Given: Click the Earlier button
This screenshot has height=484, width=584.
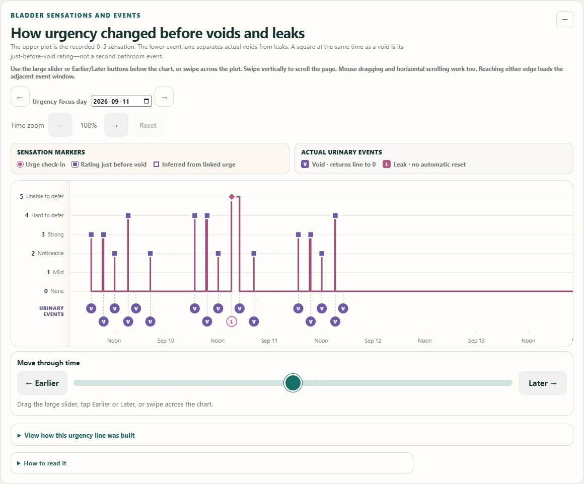Looking at the screenshot, I should click(42, 383).
